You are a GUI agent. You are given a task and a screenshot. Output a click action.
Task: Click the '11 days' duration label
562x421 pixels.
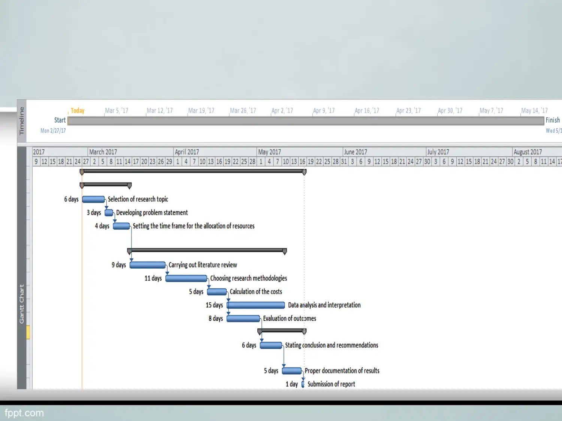[153, 278]
